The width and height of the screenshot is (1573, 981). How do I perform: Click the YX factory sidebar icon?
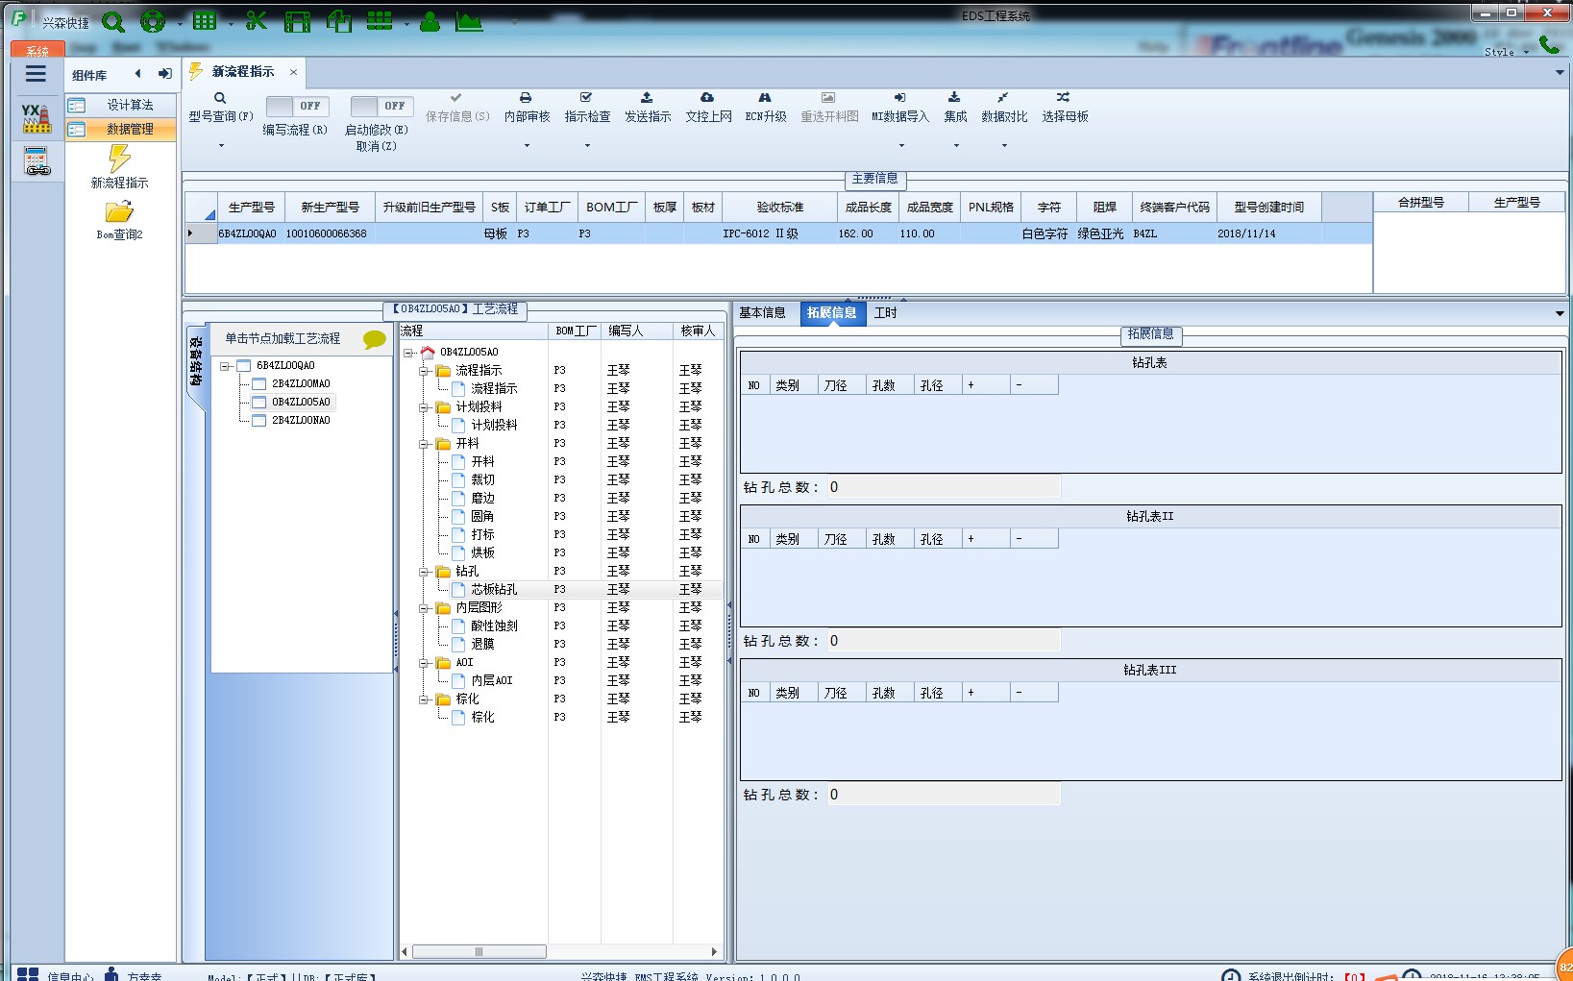pos(37,118)
